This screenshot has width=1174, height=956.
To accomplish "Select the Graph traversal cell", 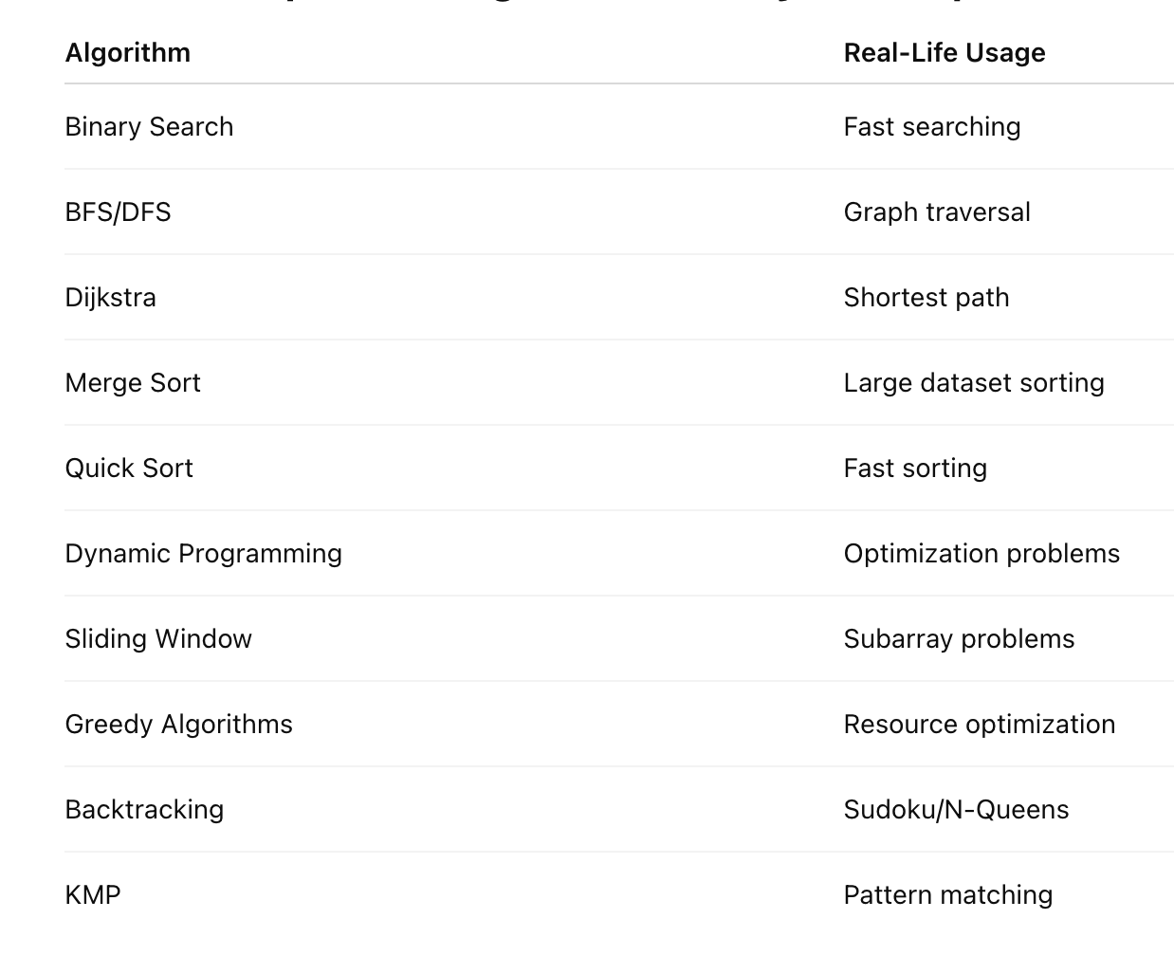I will tap(937, 212).
